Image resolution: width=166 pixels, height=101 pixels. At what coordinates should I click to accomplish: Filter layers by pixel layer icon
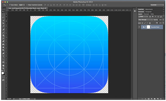point(150,16)
